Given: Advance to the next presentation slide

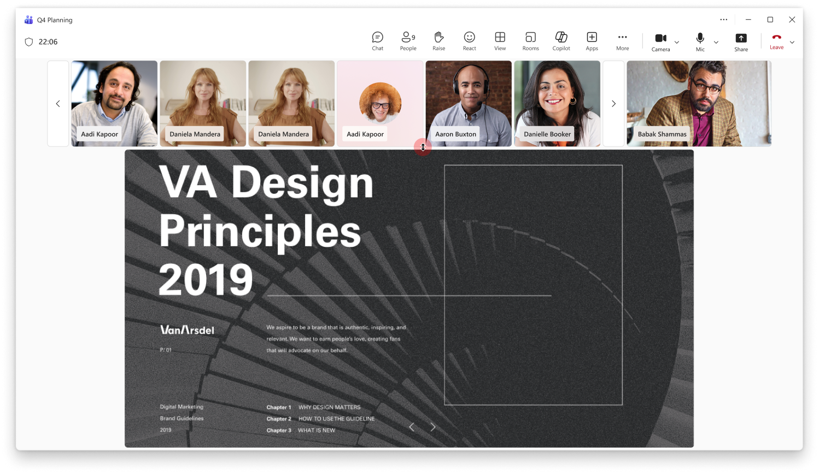Looking at the screenshot, I should 433,427.
